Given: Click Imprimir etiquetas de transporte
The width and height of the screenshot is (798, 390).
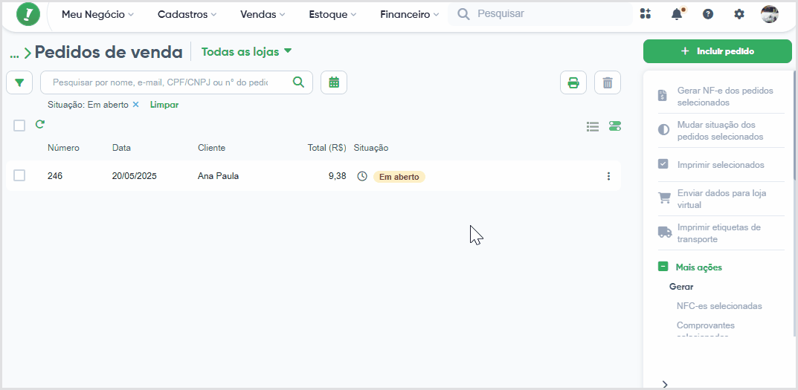Looking at the screenshot, I should [x=721, y=233].
